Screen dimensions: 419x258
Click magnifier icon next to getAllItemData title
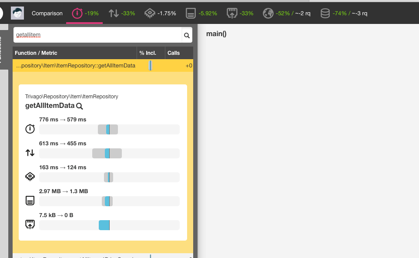[x=80, y=106]
